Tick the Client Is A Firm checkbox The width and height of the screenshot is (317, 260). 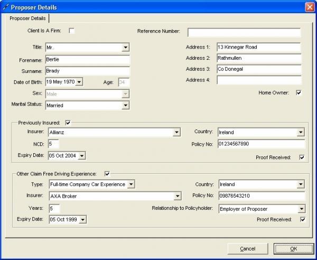72,31
